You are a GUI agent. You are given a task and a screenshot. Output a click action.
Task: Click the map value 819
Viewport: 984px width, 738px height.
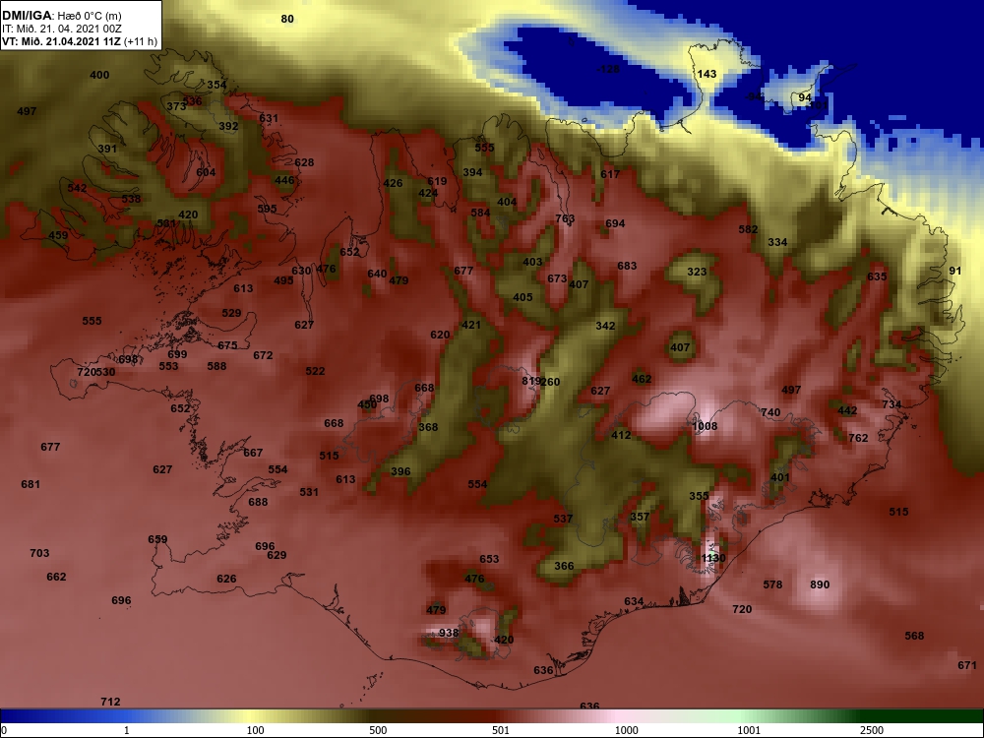tap(531, 381)
